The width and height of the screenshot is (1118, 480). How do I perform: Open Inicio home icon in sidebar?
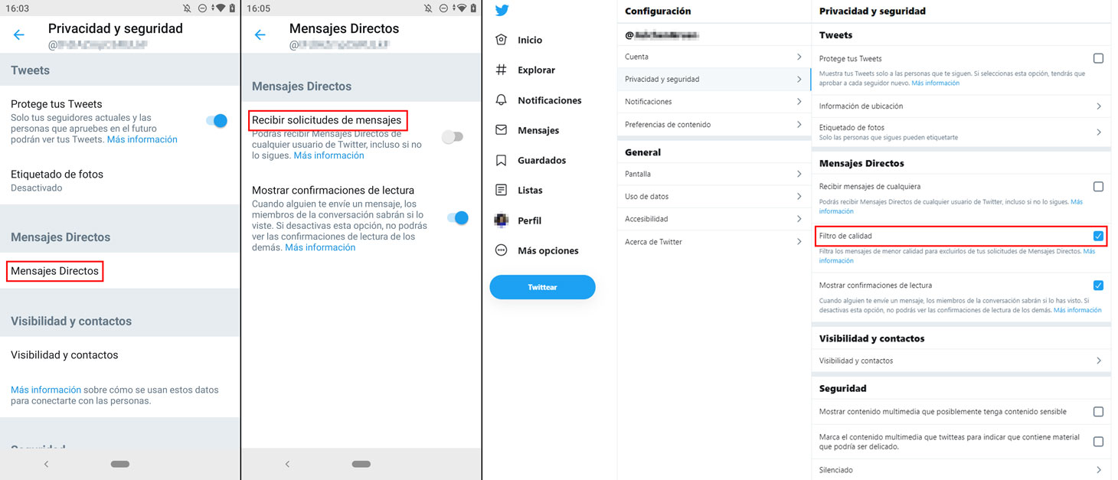502,40
